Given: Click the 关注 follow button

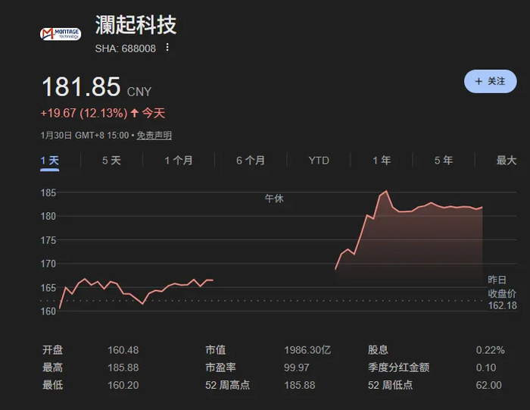Looking at the screenshot, I should (490, 81).
